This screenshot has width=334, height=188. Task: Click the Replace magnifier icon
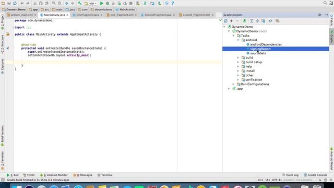click(59, 3)
